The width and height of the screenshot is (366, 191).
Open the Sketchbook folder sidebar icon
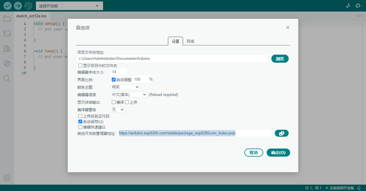click(x=7, y=18)
